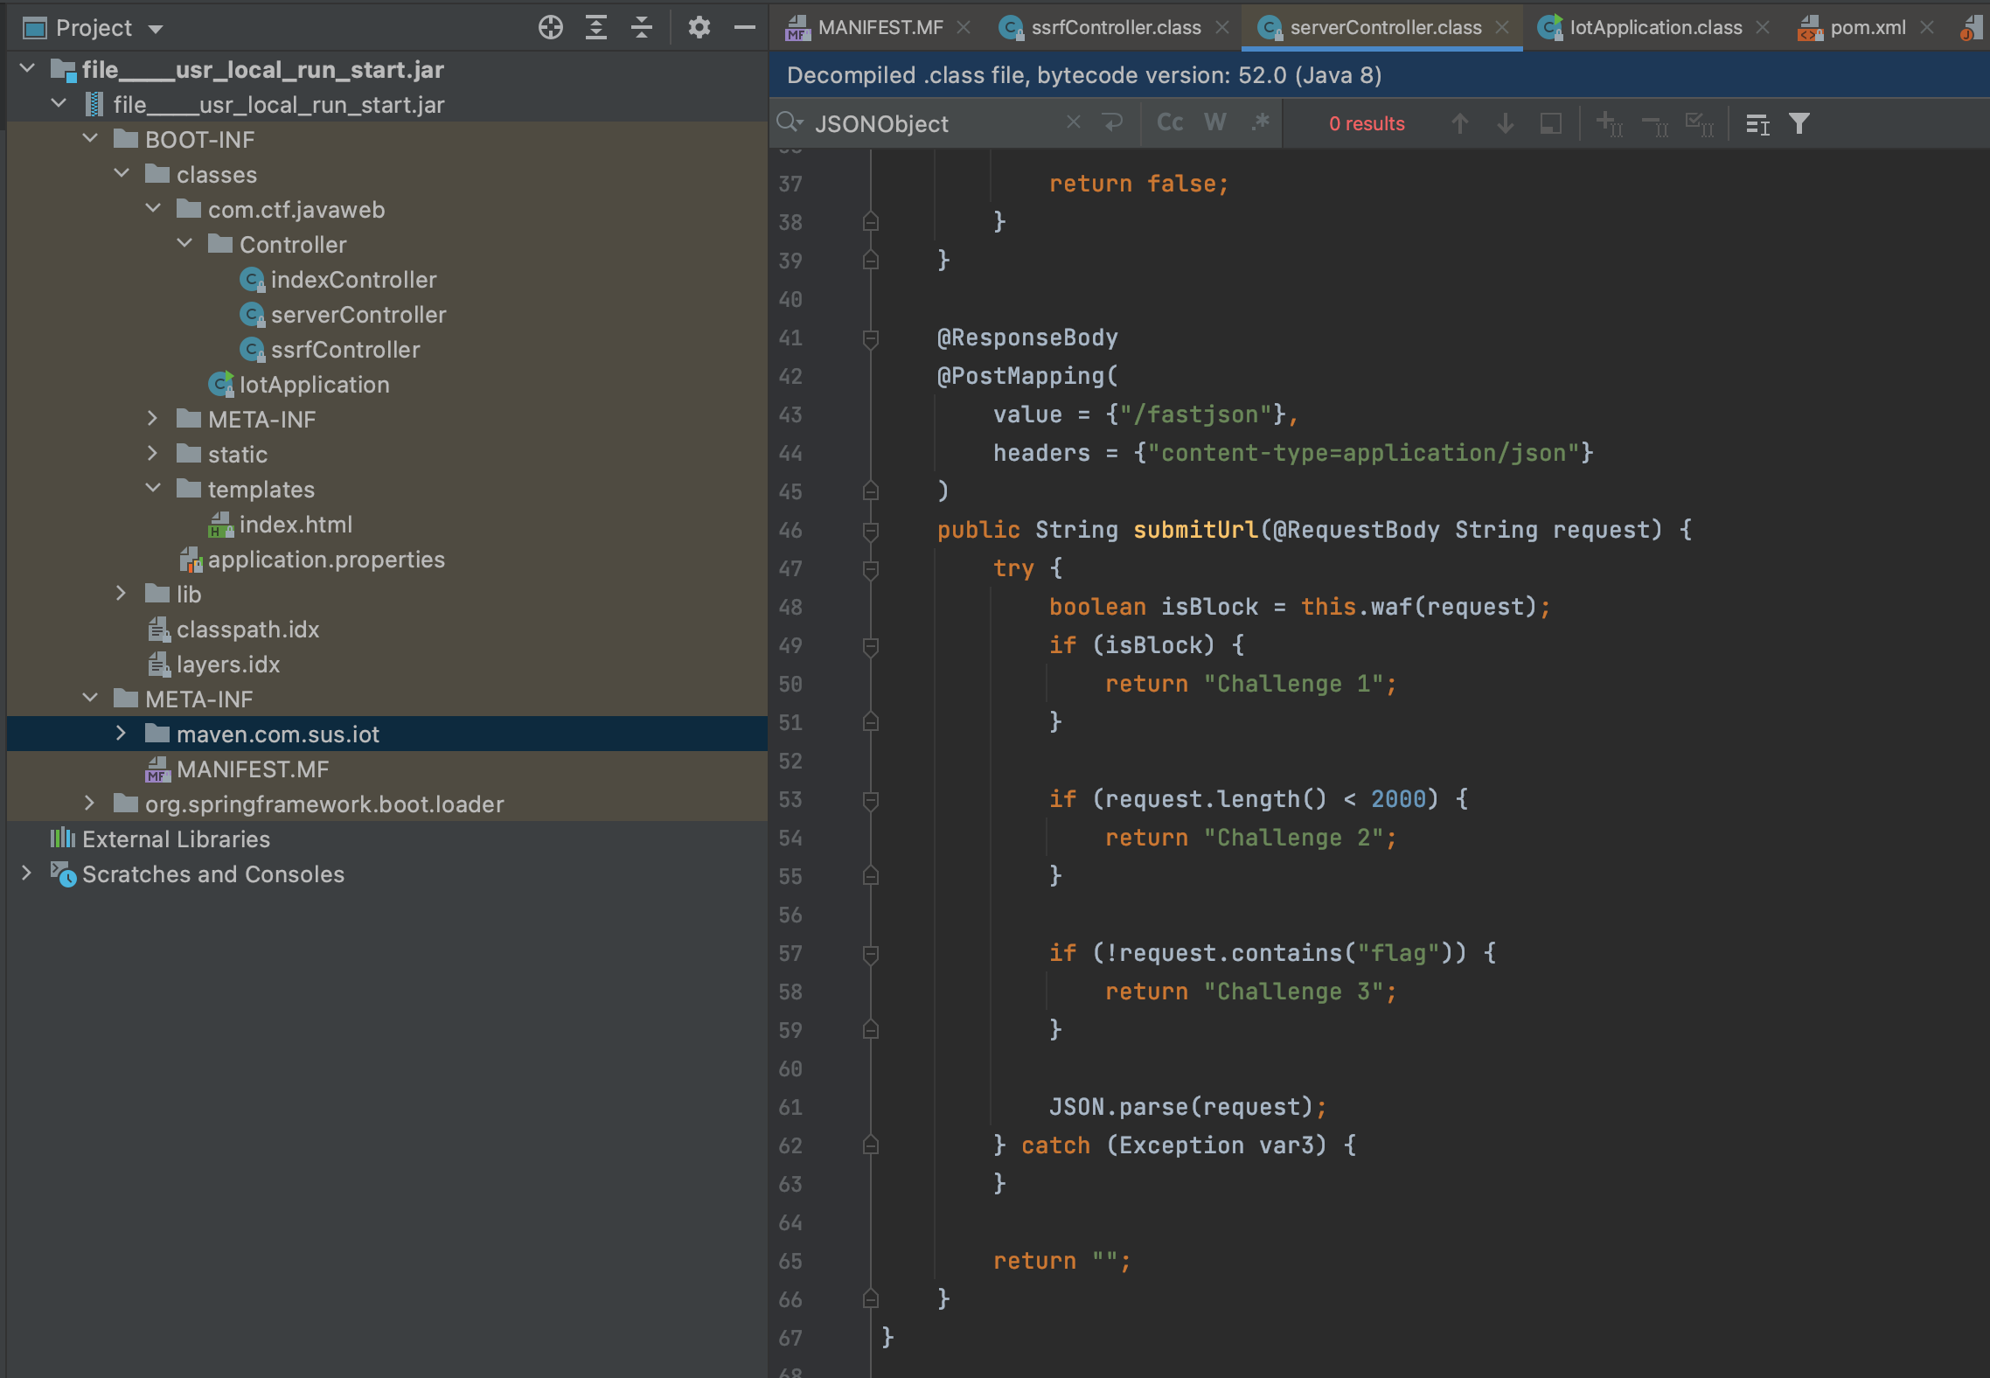Open application.properties file

pos(325,560)
